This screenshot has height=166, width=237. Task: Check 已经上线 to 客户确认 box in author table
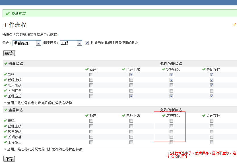[x=171, y=126]
